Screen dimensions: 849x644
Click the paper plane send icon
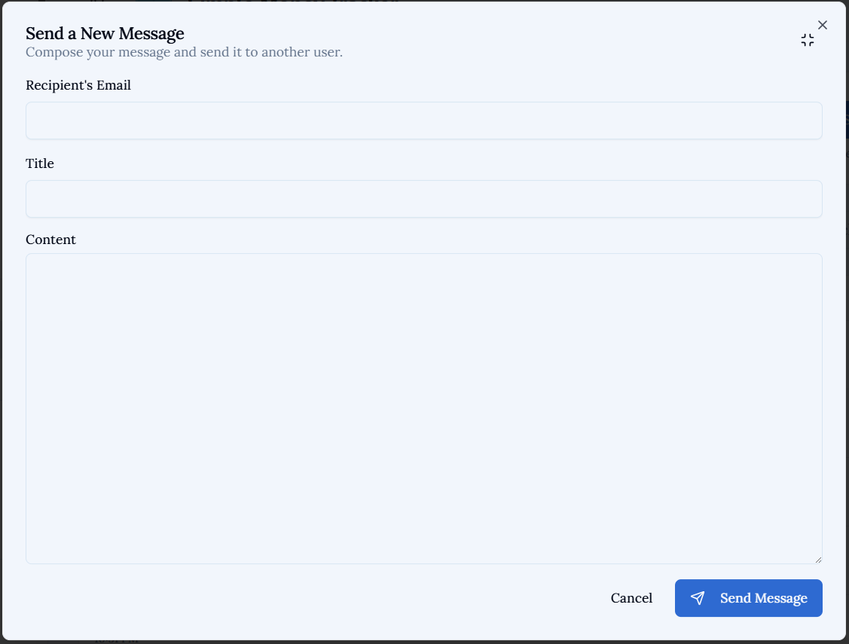(698, 598)
